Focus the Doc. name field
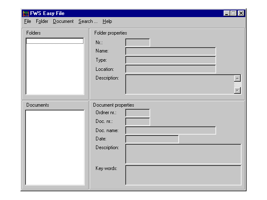Screen dimensions: 267x200 (x=170, y=131)
